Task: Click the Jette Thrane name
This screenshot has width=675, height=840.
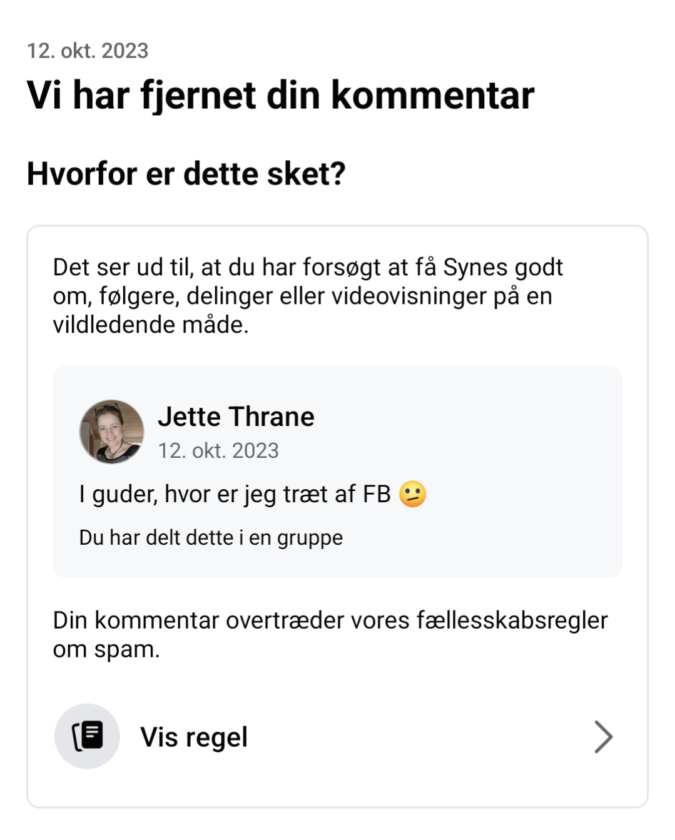Action: 236,417
